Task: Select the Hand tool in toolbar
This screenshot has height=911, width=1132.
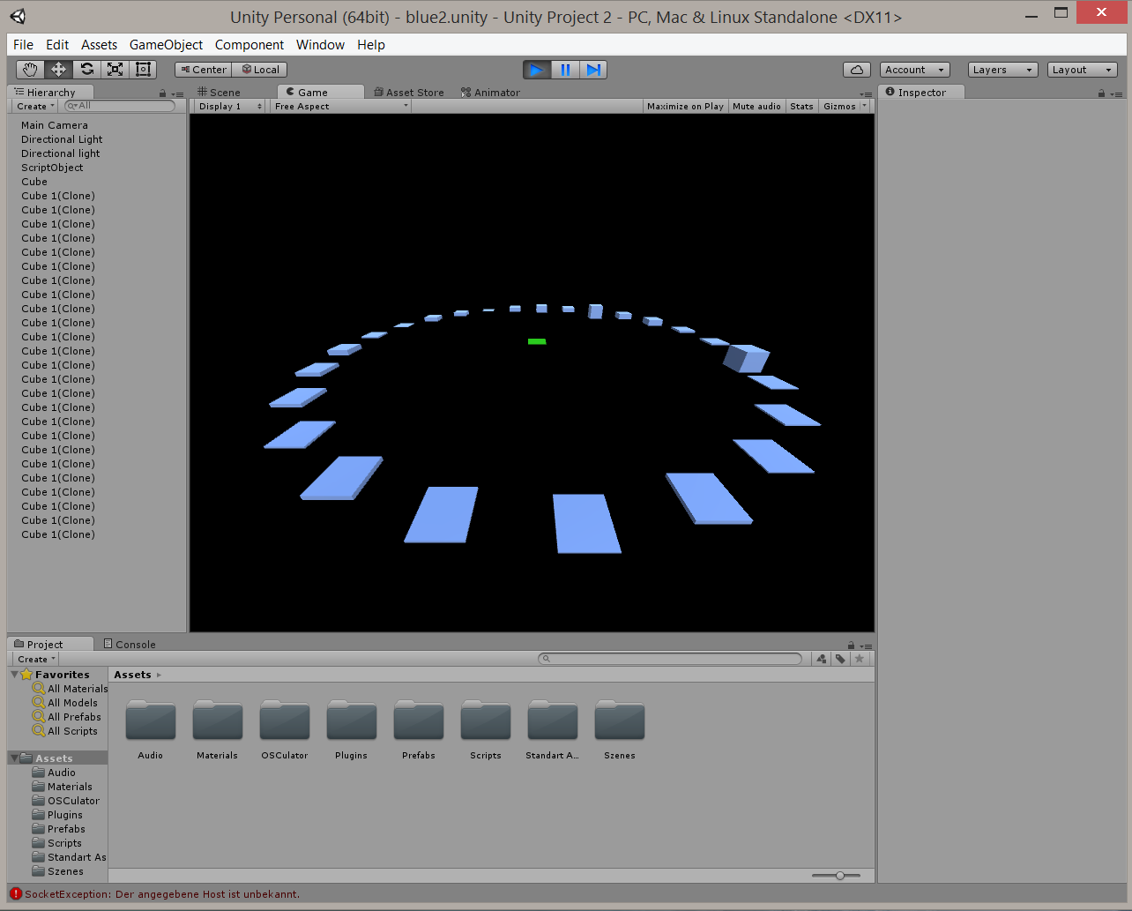Action: [x=30, y=70]
